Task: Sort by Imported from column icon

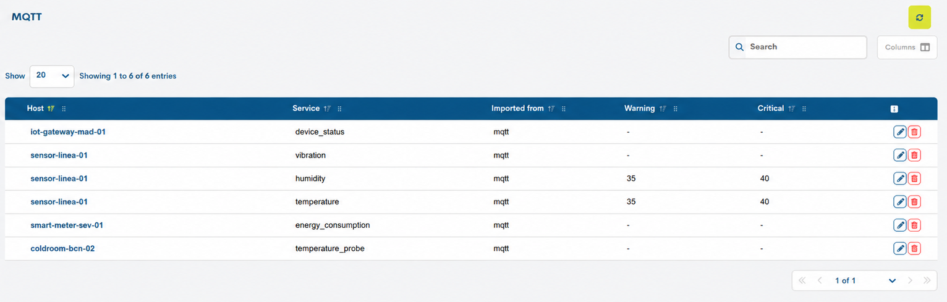Action: click(x=551, y=109)
